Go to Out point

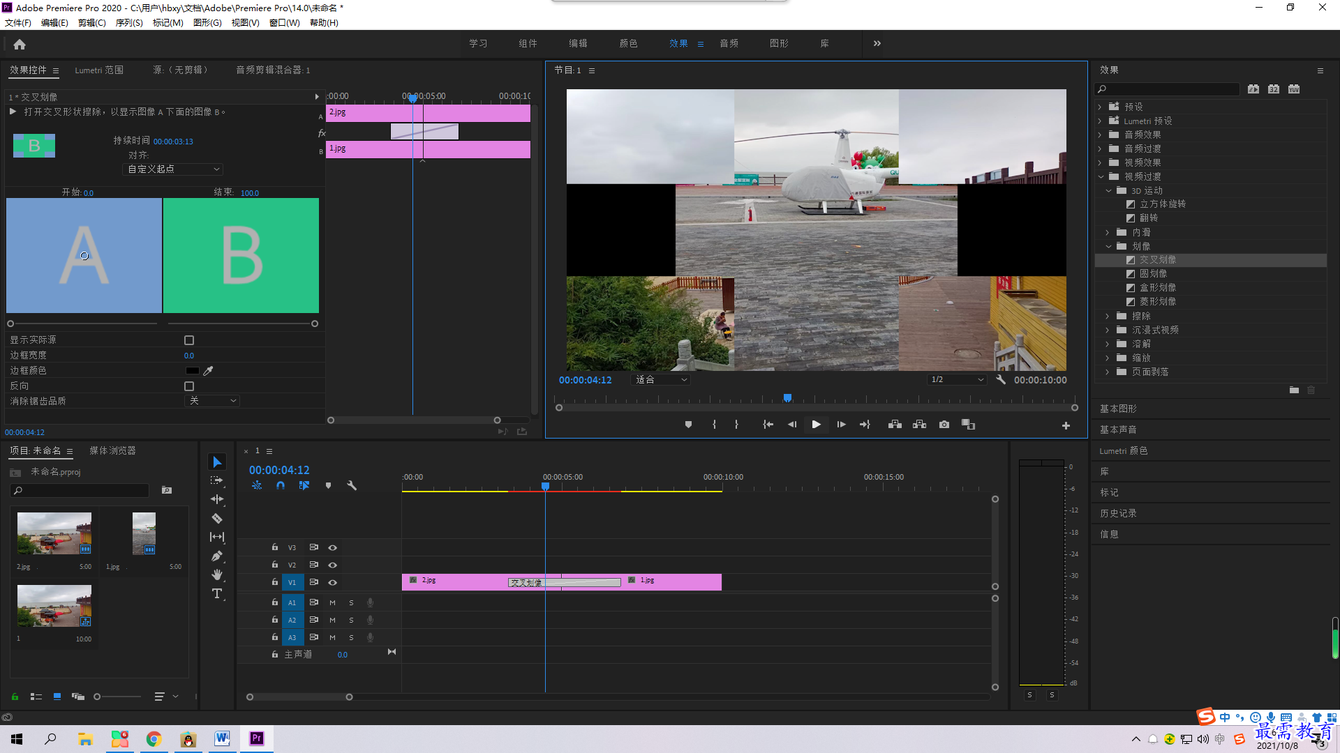pyautogui.click(x=865, y=425)
